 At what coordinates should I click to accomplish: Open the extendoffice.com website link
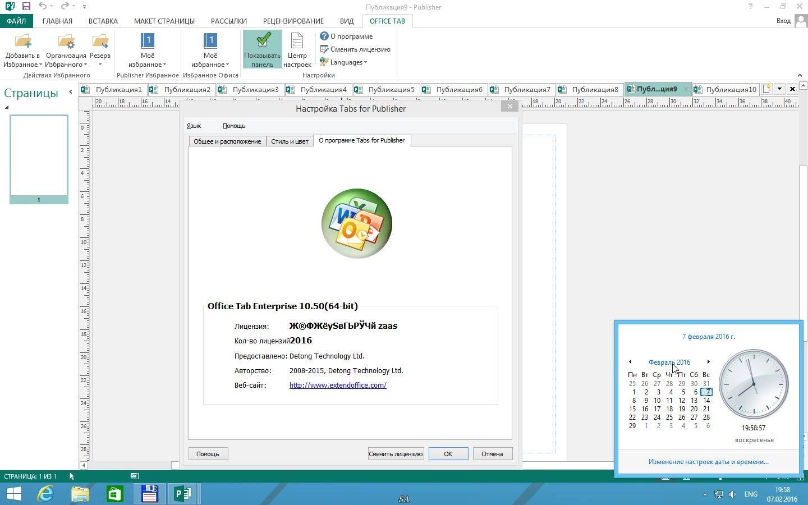338,385
